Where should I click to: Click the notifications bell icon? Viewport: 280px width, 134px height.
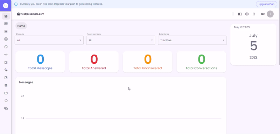254,14
